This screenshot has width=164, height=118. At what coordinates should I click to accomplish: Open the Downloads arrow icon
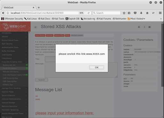tap(141, 13)
